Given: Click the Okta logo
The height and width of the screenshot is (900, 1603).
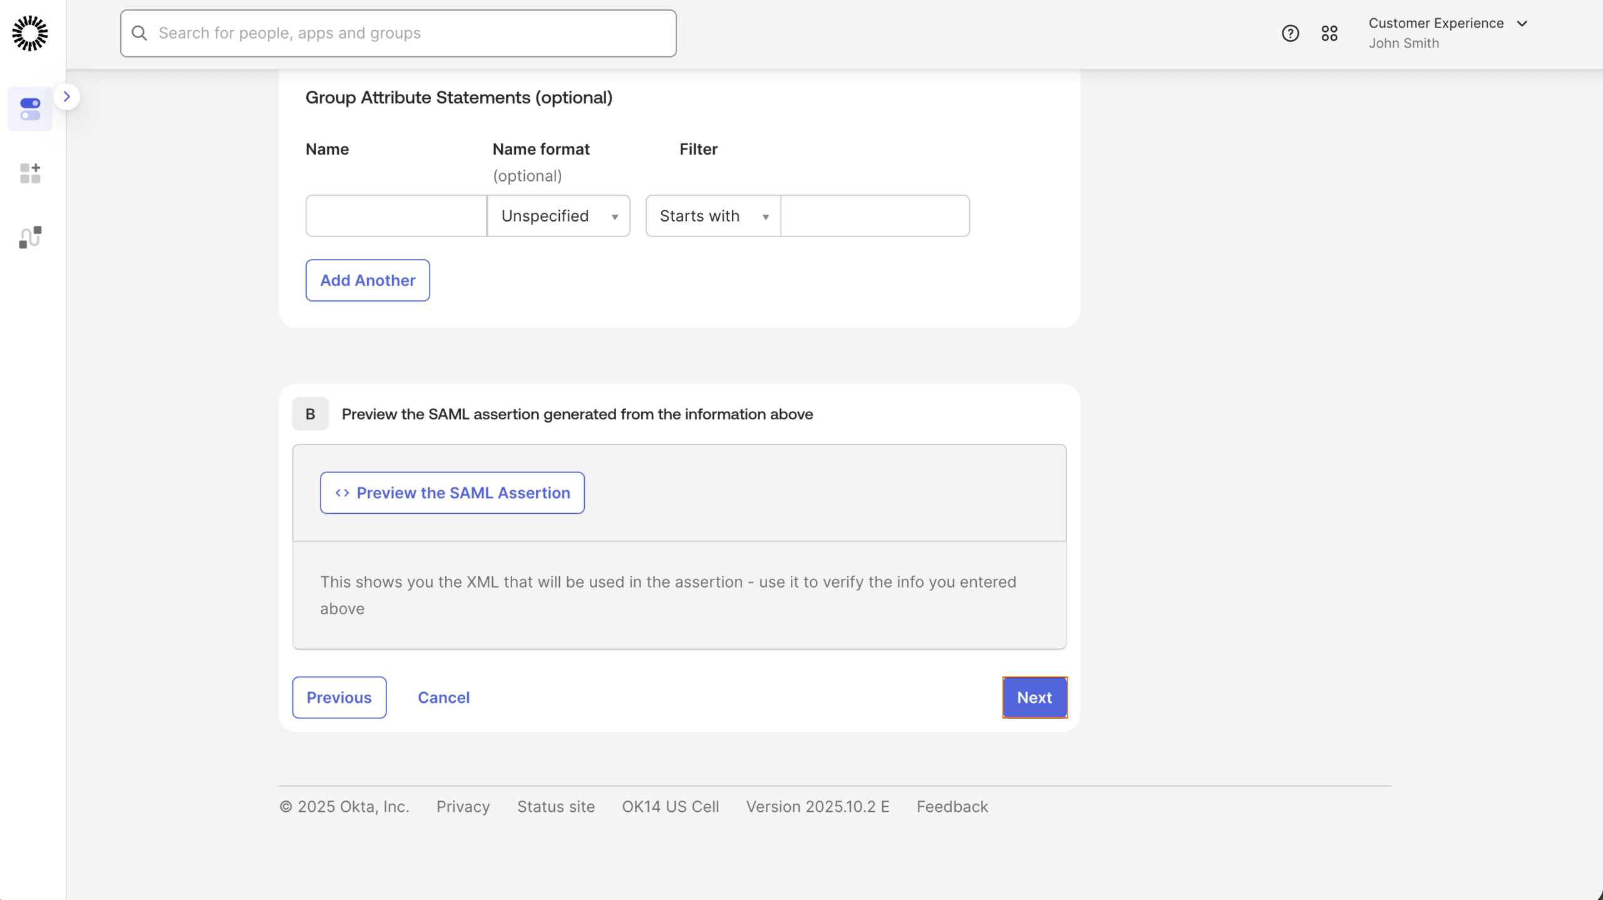Looking at the screenshot, I should coord(30,33).
